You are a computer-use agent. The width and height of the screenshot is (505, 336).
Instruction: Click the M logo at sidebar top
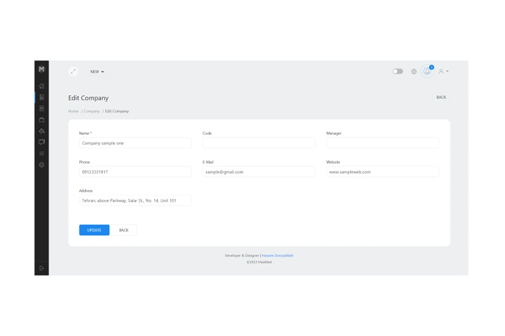[42, 69]
